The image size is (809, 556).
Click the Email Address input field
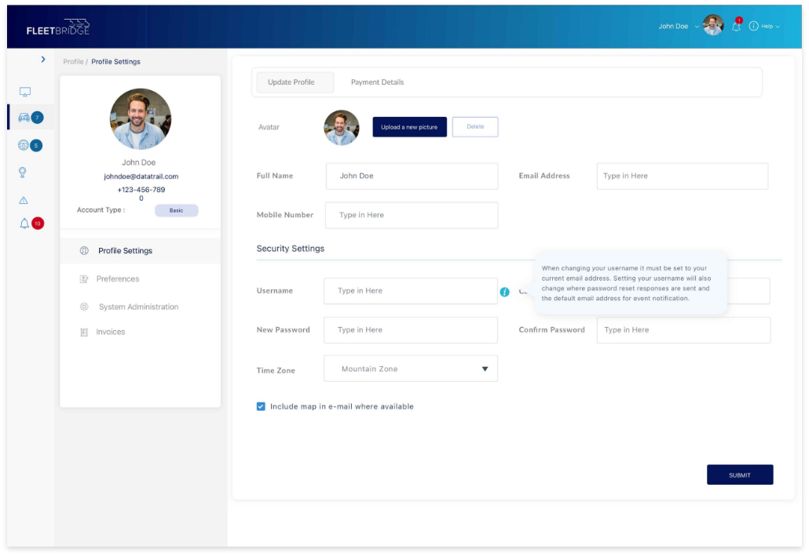tap(682, 176)
